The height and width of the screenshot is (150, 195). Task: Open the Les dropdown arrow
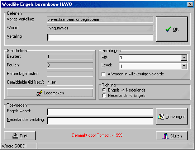[x=184, y=58]
